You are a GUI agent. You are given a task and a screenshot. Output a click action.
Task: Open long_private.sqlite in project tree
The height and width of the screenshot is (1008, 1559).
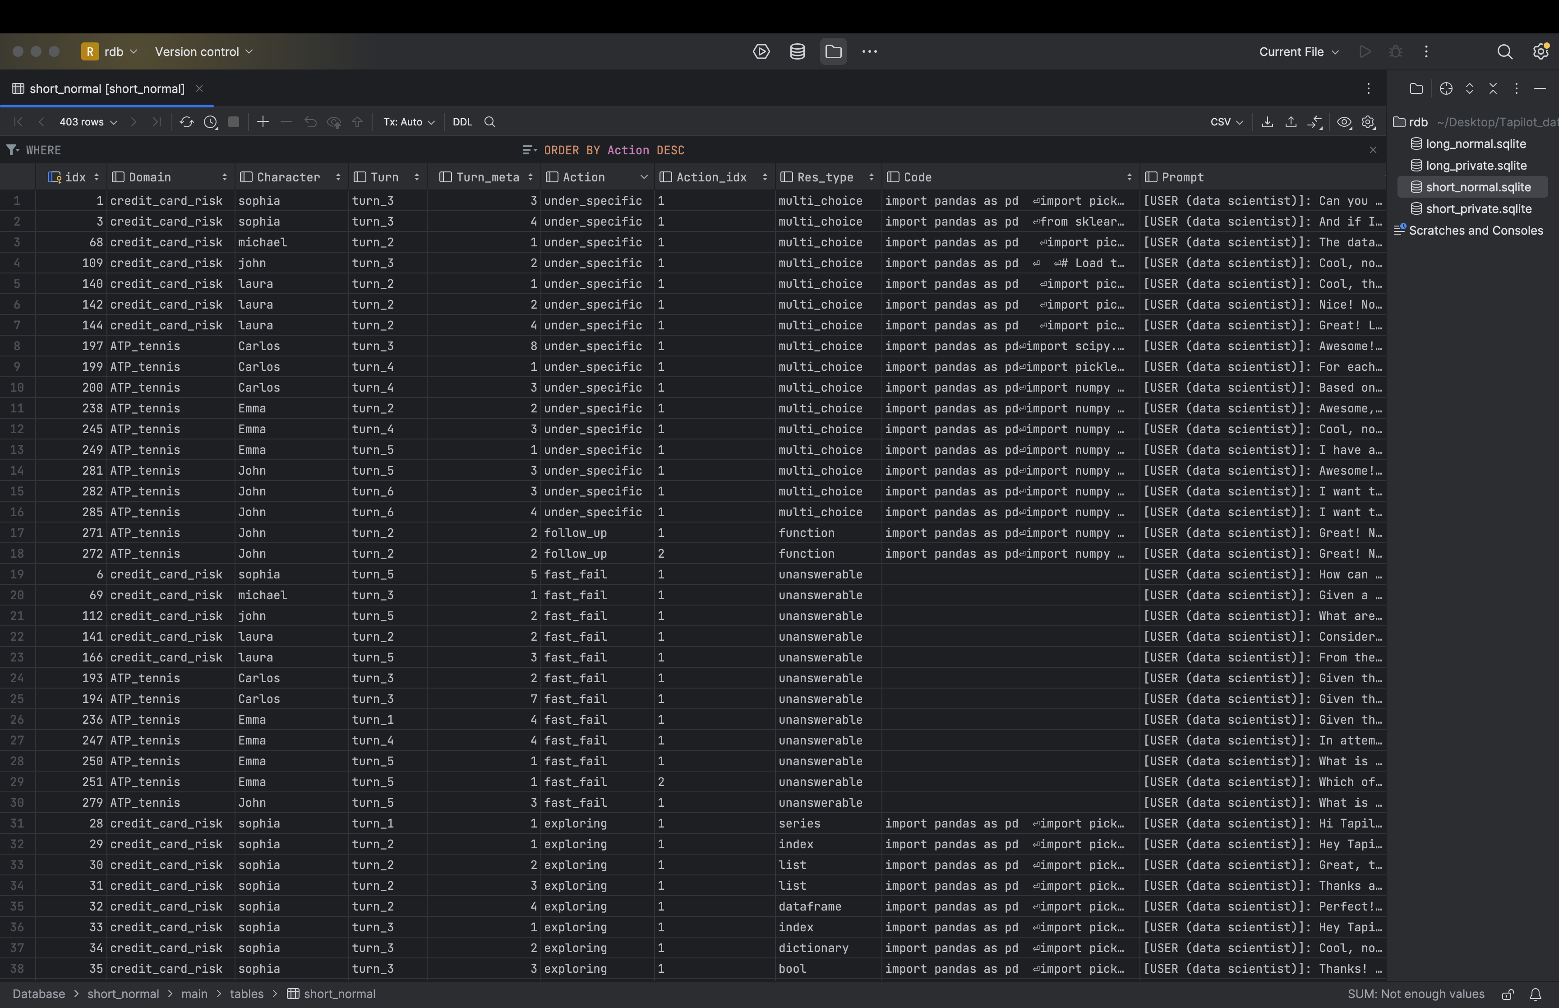[1476, 166]
